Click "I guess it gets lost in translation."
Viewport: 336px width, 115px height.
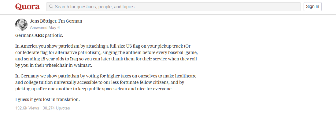pos(48,100)
